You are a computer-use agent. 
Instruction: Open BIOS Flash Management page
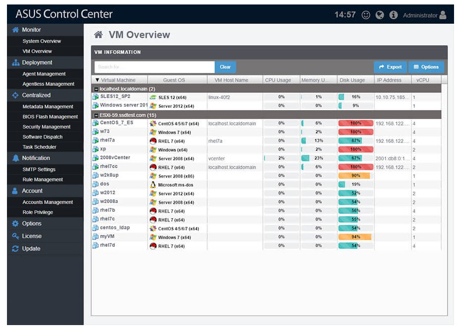[50, 117]
